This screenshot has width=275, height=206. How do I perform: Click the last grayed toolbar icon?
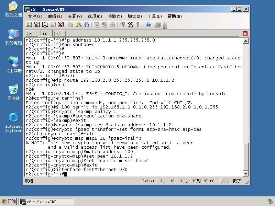point(158,25)
